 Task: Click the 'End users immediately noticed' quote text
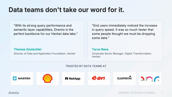coord(125,32)
